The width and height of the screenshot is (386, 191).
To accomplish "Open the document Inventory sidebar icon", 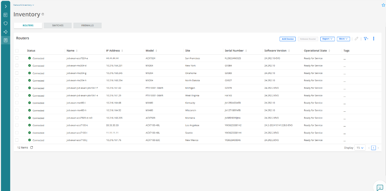I will coord(5,40).
